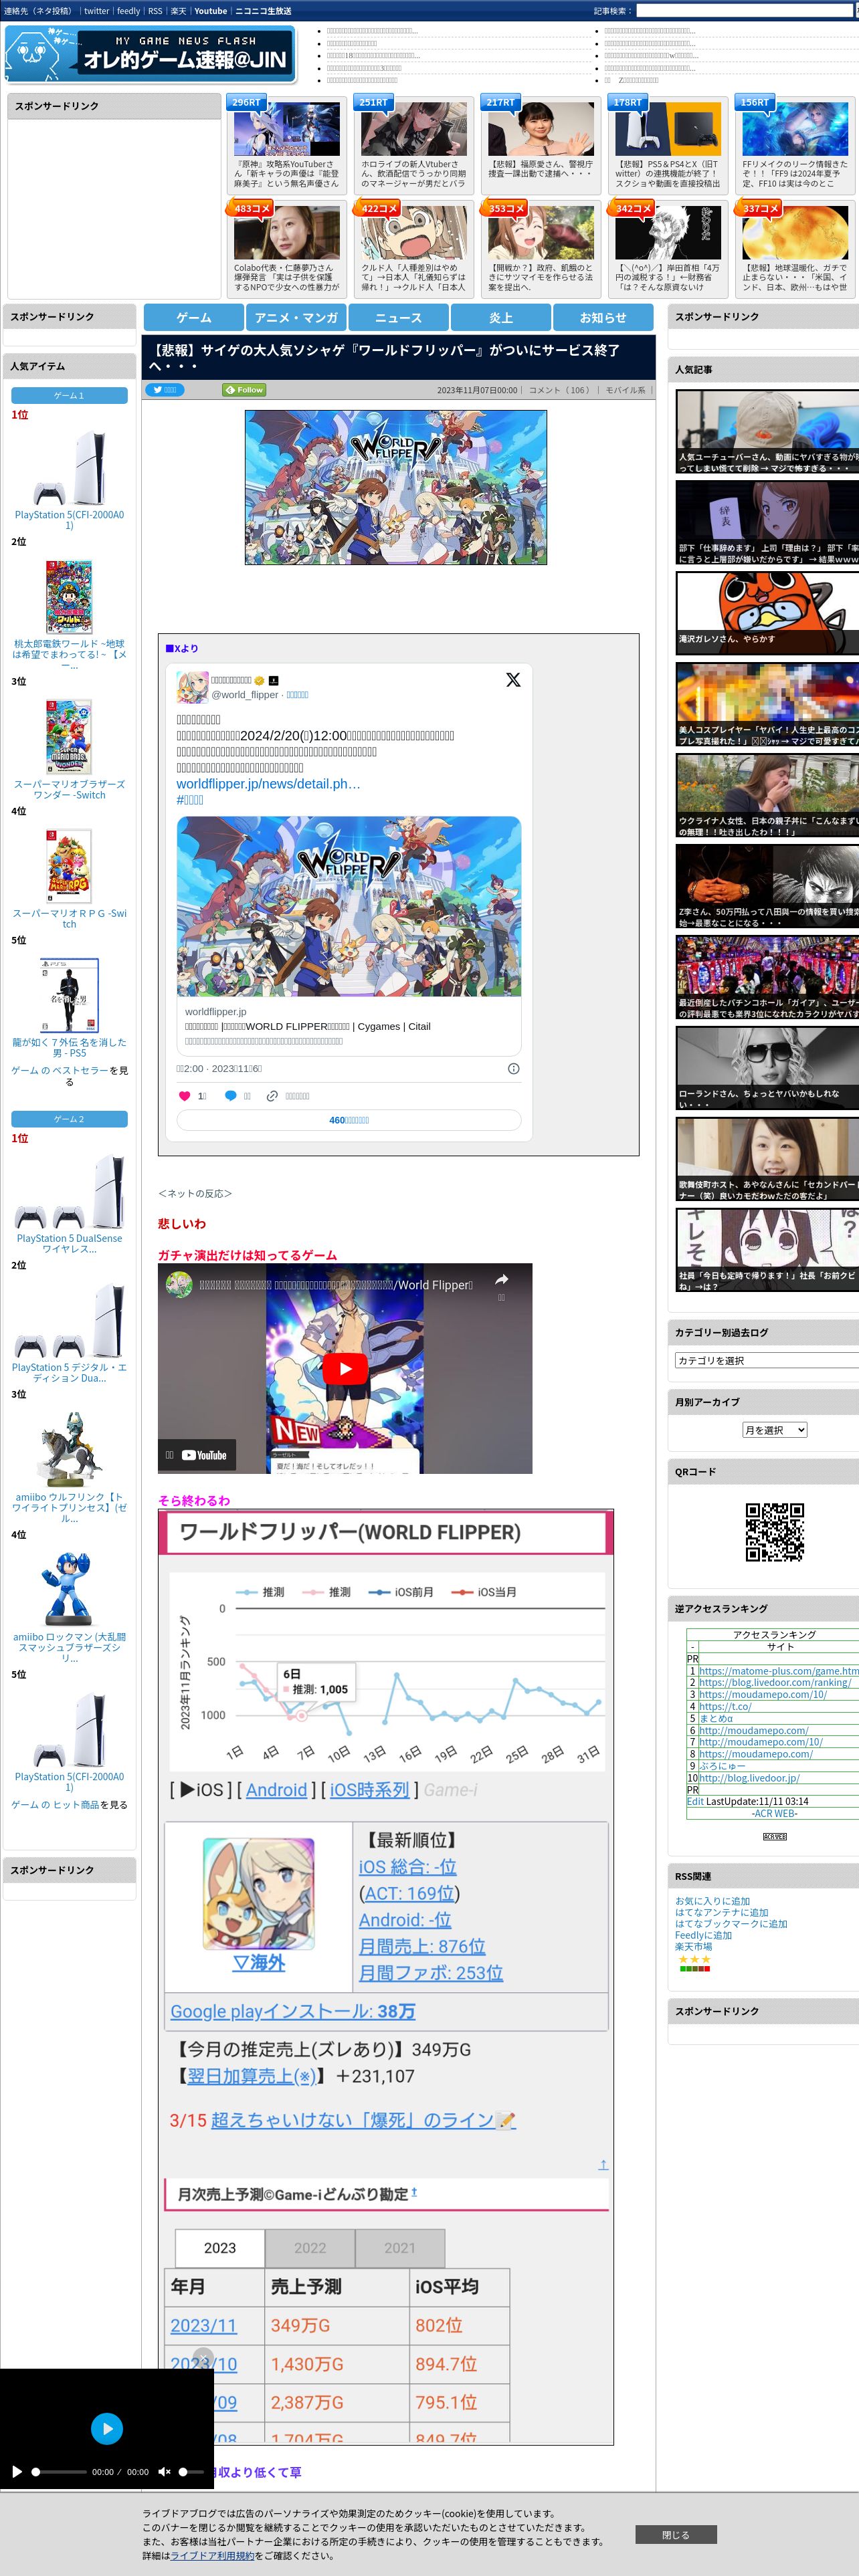Image resolution: width=859 pixels, height=2576 pixels.
Task: Click the pencil memo icon after 爆死のライン
Action: coord(506,2121)
